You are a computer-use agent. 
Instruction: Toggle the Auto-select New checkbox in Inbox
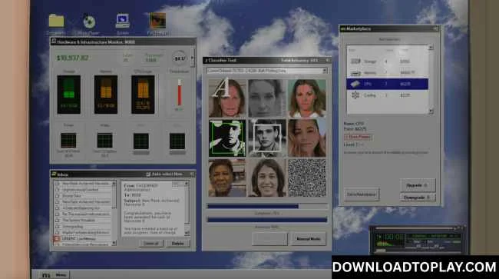(148, 174)
